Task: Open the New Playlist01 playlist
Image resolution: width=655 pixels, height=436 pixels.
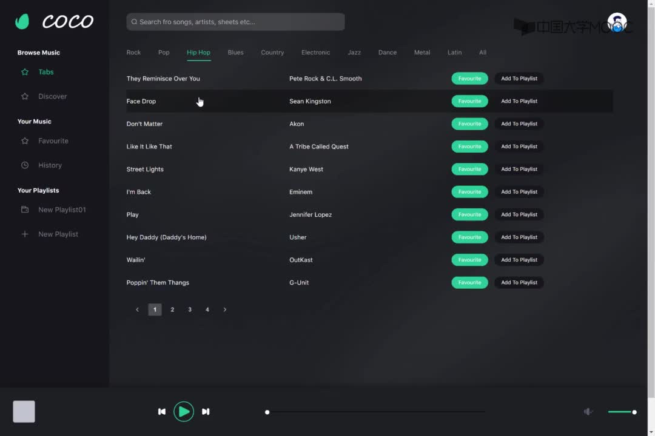Action: [62, 210]
